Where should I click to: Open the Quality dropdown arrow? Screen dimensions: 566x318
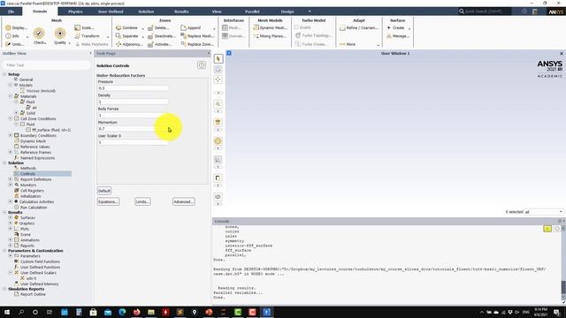(x=69, y=43)
